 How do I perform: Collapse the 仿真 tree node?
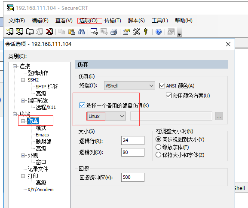click(23, 121)
